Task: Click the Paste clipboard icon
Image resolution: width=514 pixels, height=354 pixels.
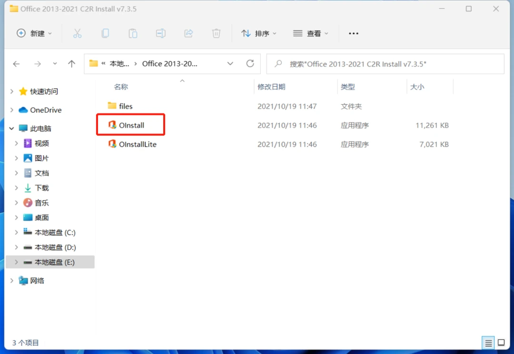Action: 133,33
